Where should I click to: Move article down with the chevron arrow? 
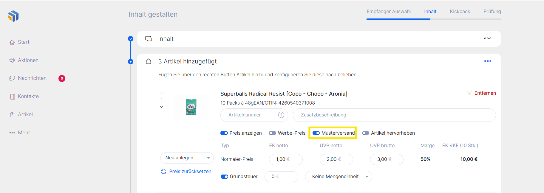[162, 107]
